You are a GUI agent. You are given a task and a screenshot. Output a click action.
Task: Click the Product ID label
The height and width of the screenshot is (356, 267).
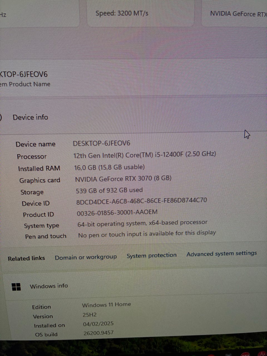coord(38,215)
